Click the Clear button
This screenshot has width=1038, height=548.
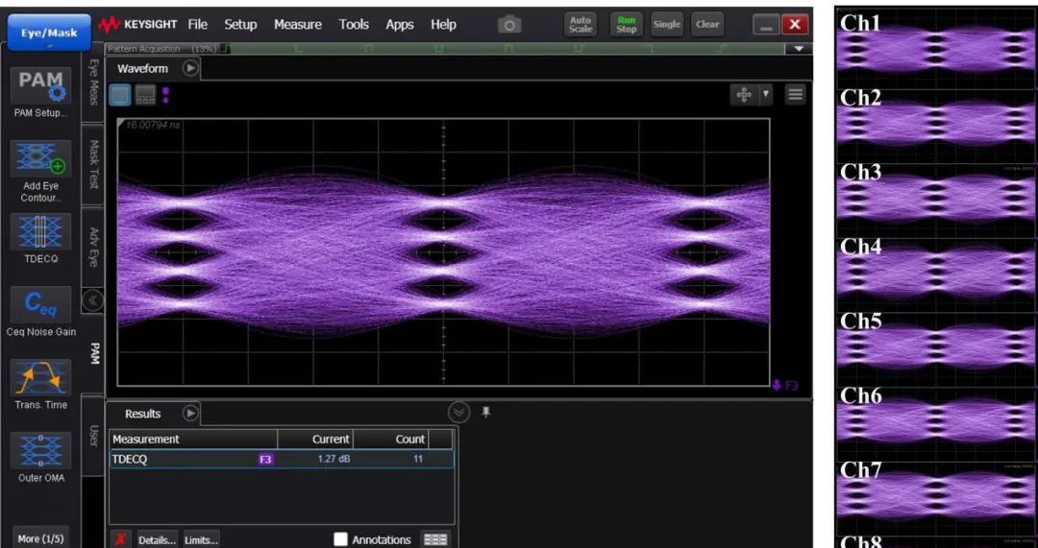707,24
